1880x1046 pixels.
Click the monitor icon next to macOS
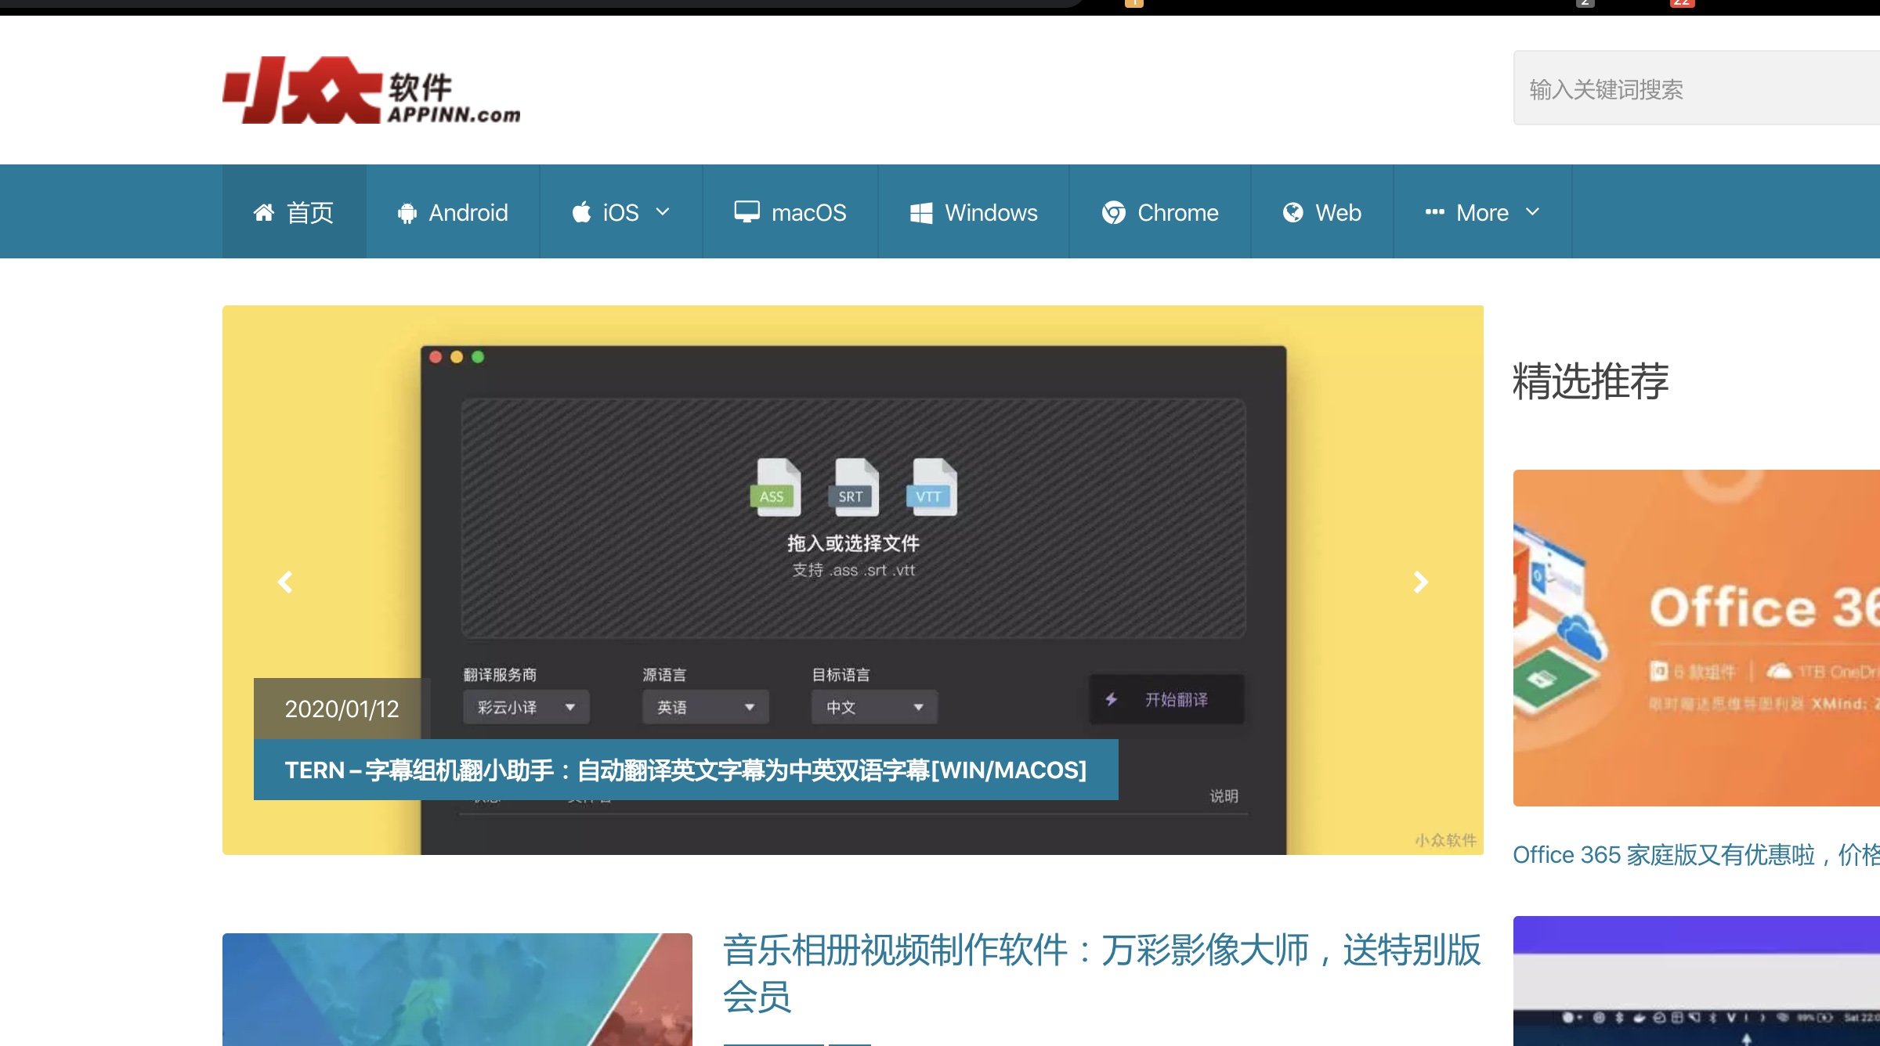pyautogui.click(x=747, y=211)
